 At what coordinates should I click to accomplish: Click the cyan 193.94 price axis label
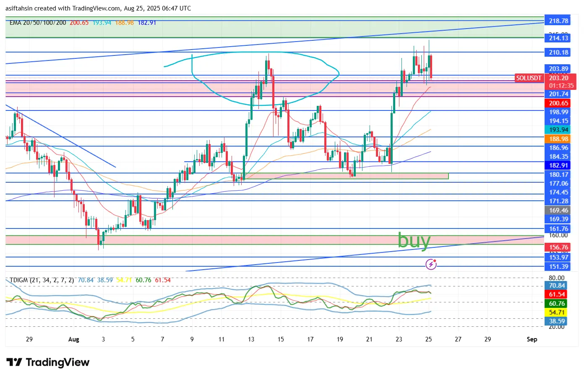tap(558, 130)
